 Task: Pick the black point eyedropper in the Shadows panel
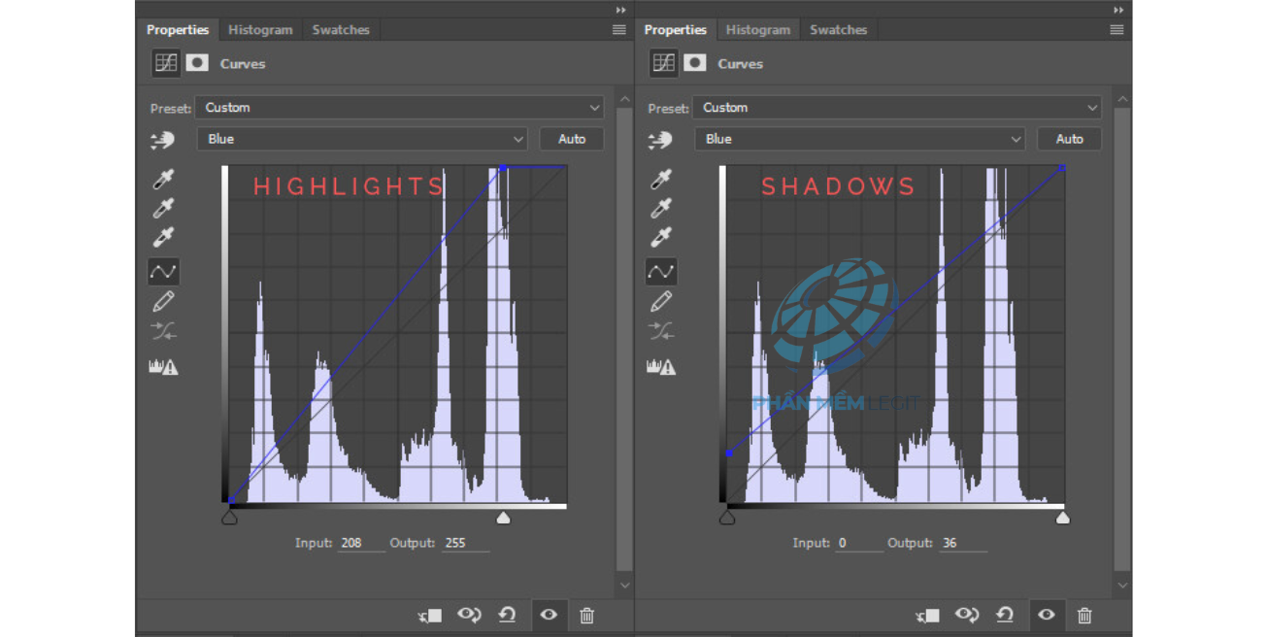point(661,180)
